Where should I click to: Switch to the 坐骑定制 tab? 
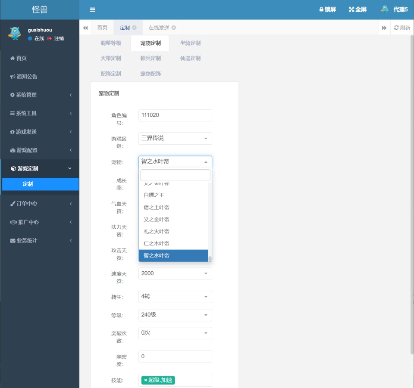(x=190, y=43)
